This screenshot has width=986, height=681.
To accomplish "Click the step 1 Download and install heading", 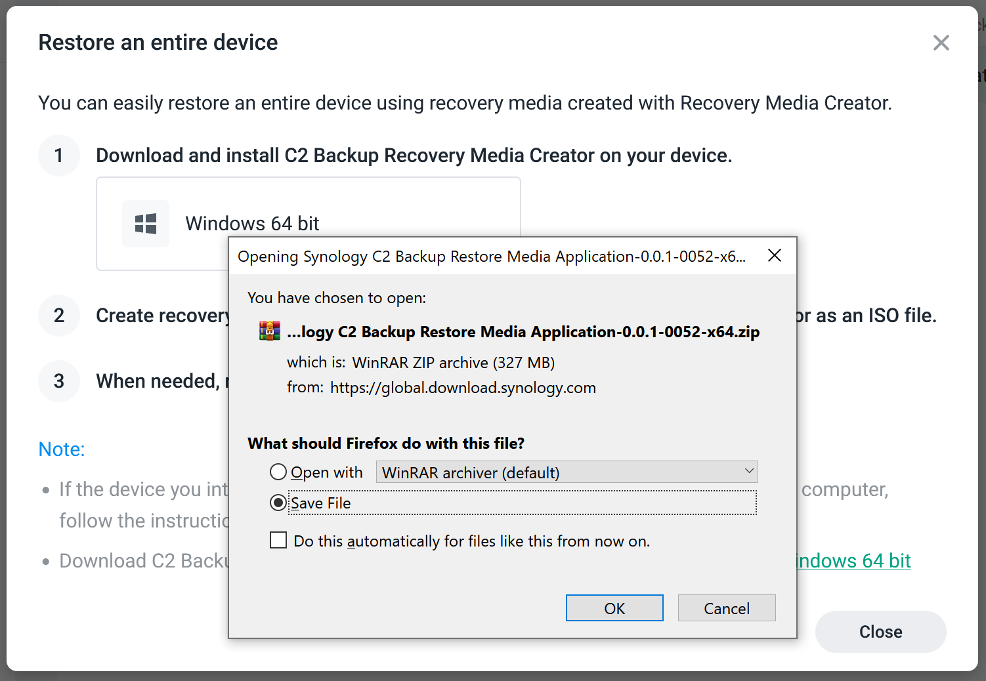I will point(414,155).
